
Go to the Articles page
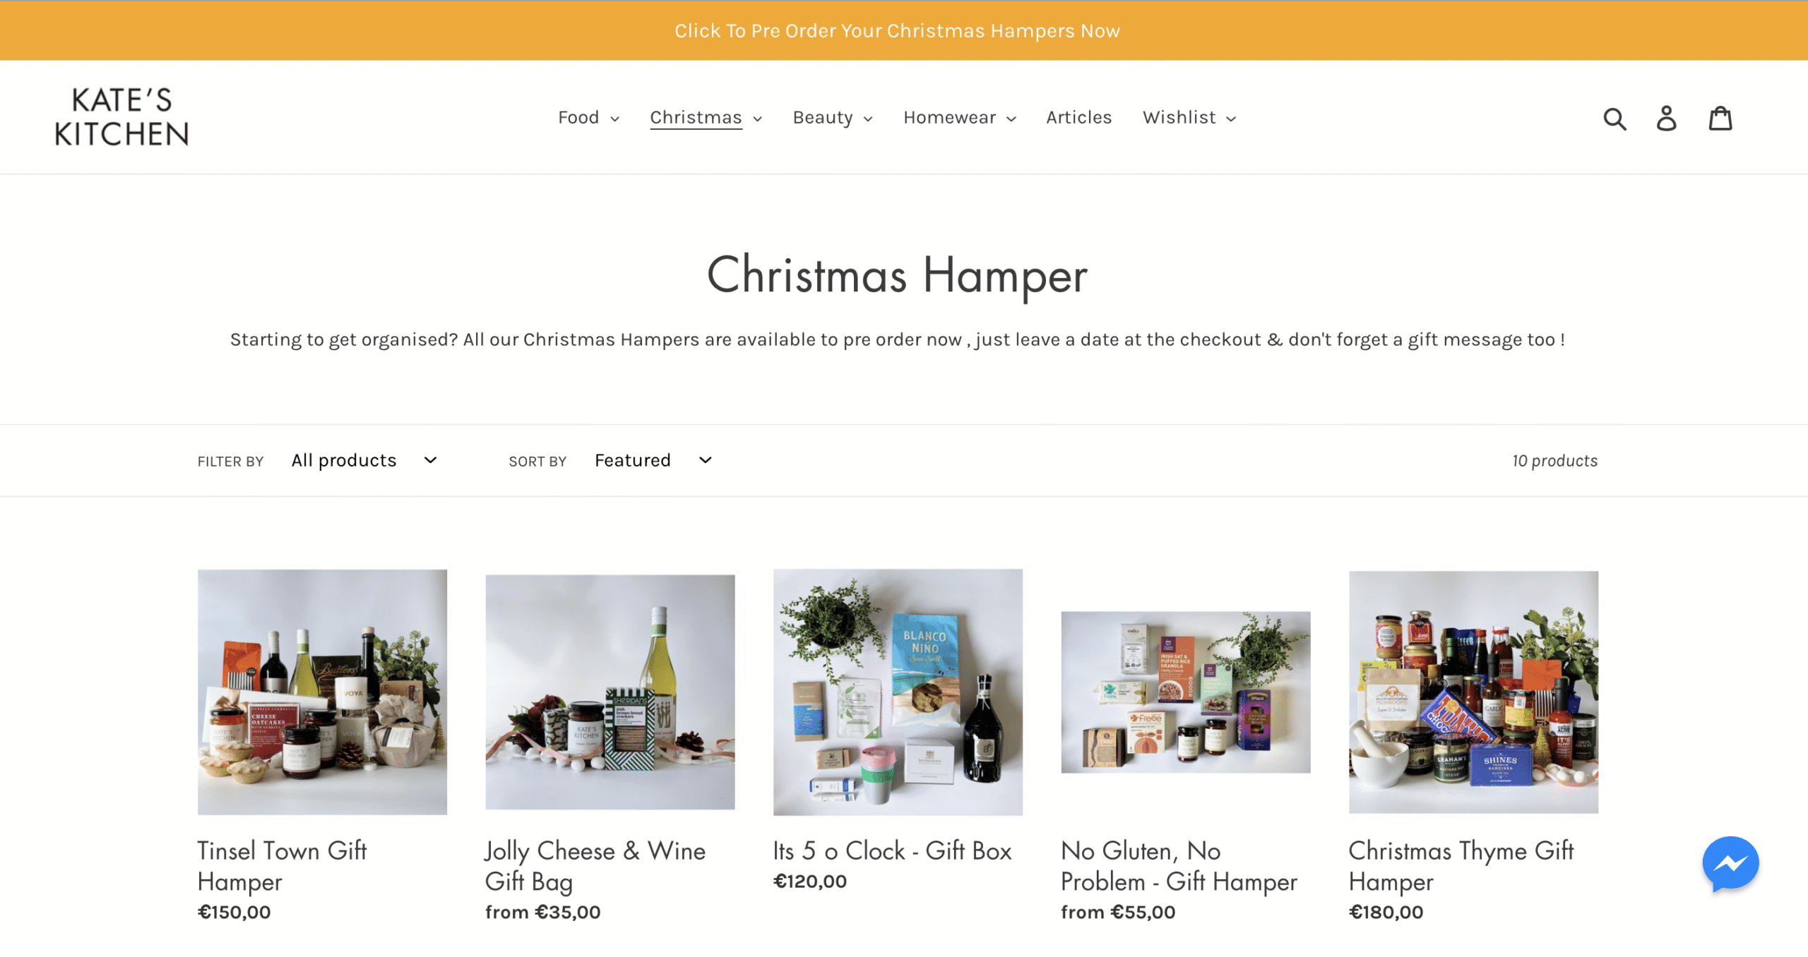tap(1078, 117)
